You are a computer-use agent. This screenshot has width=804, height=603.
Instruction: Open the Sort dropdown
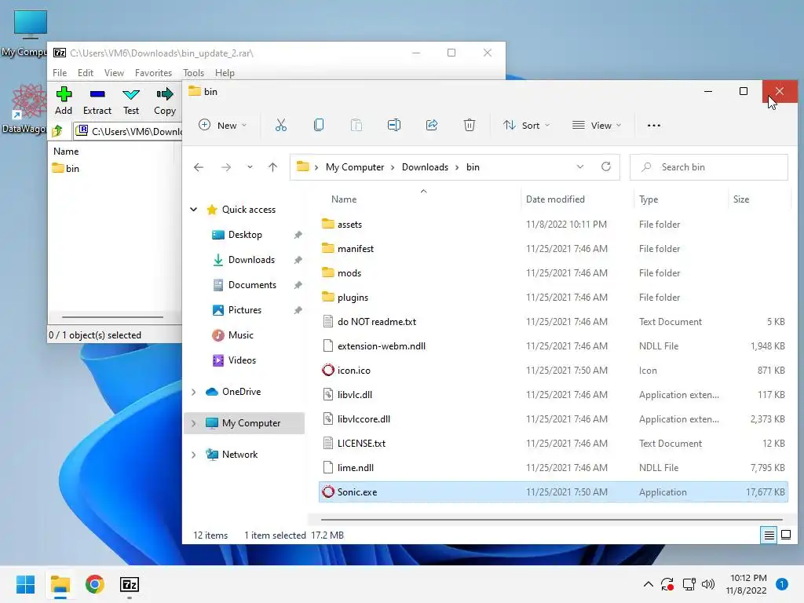[527, 125]
